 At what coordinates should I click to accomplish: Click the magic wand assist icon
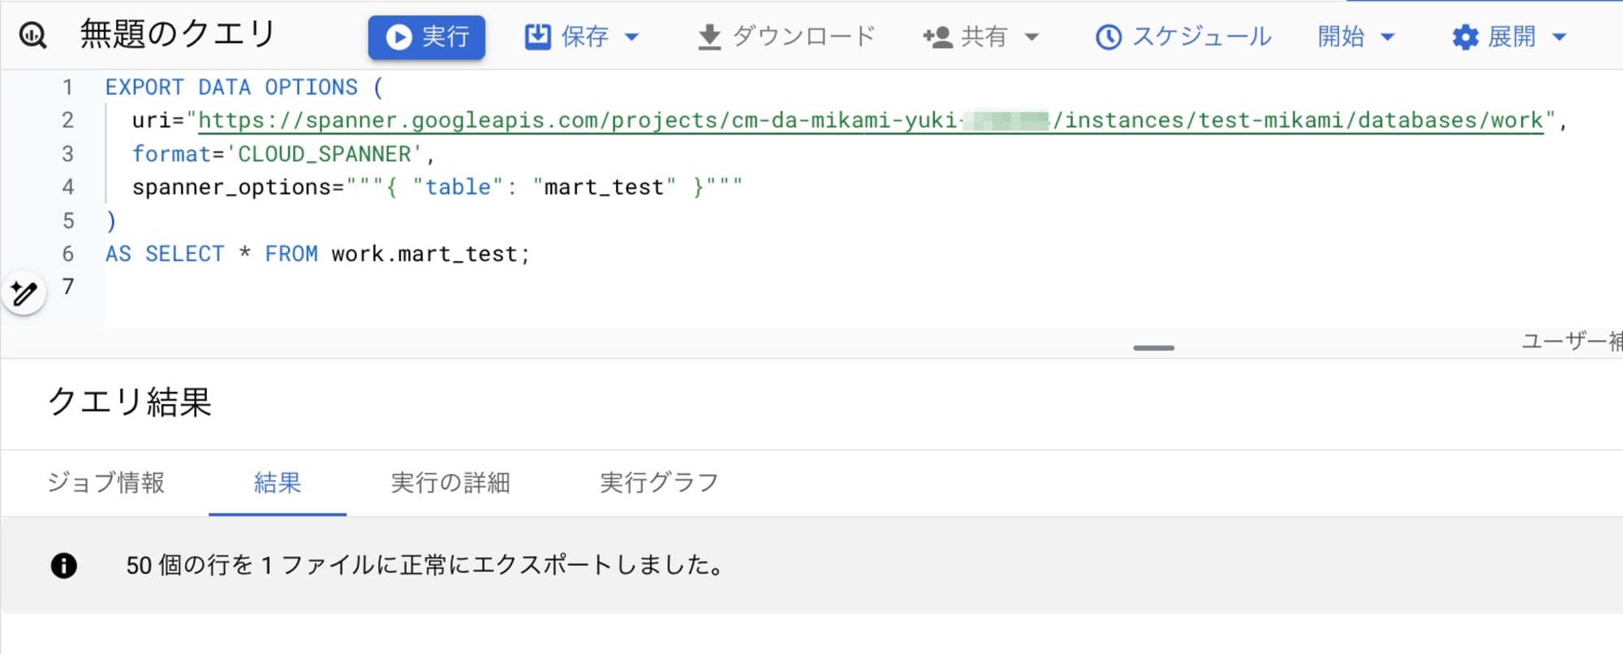24,293
